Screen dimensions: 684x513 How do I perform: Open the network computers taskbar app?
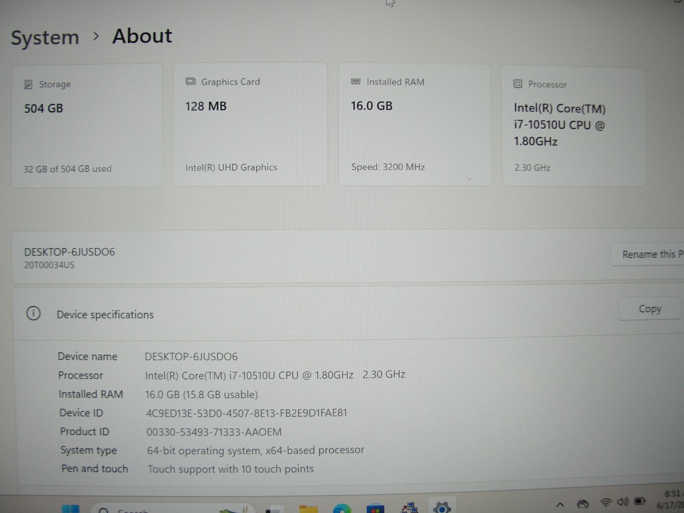click(x=409, y=508)
